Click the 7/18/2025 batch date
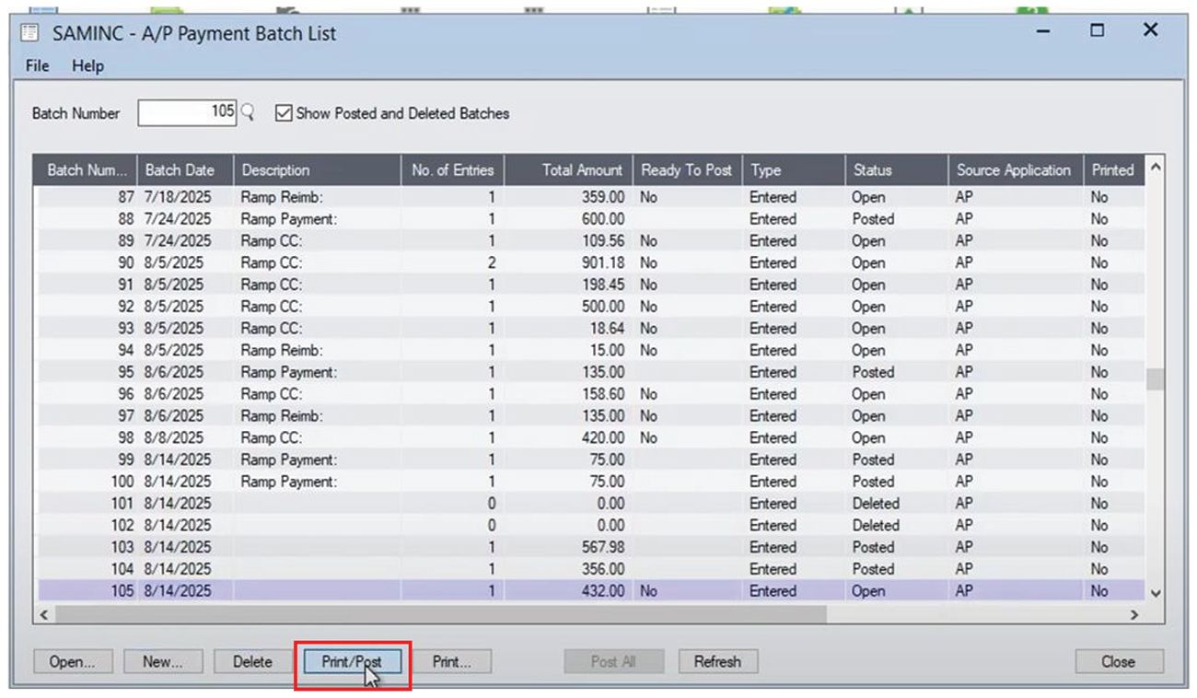 click(178, 197)
